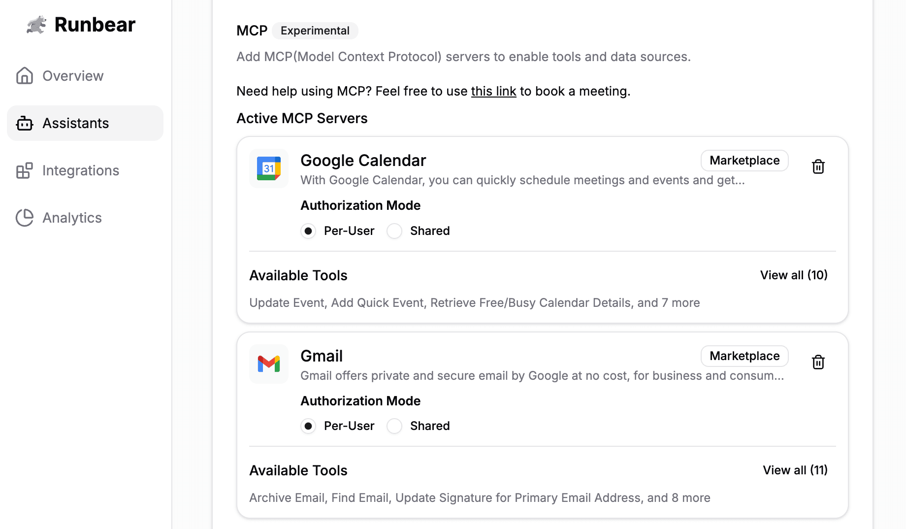The image size is (906, 529).
Task: Click the Google Calendar Marketplace badge
Action: (744, 161)
